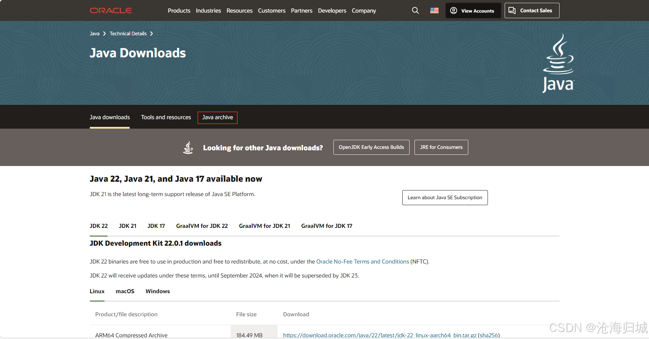This screenshot has width=649, height=339.
Task: Select the JDK 21 tab
Action: (x=128, y=226)
